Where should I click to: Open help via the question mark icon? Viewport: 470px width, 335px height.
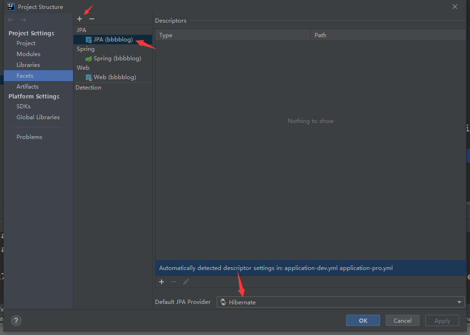click(x=16, y=320)
